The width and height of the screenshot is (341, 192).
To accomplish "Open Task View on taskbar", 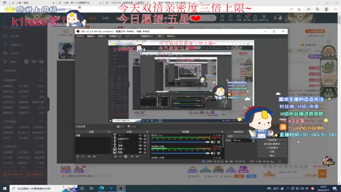I will [x=92, y=188].
